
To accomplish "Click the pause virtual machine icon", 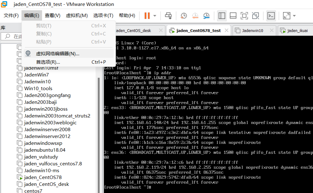I will tap(147, 16).
